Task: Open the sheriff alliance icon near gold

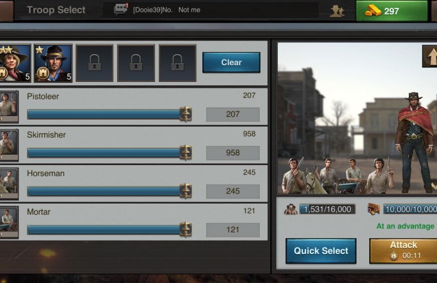Action: (337, 12)
